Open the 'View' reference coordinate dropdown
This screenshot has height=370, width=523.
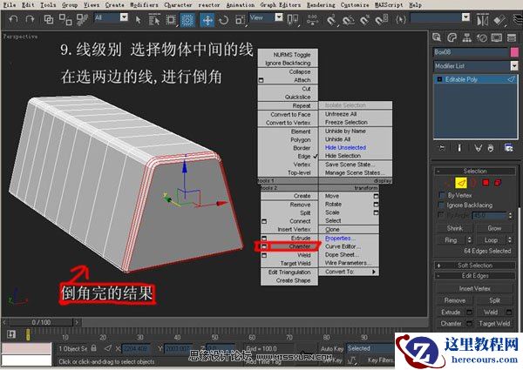point(279,17)
